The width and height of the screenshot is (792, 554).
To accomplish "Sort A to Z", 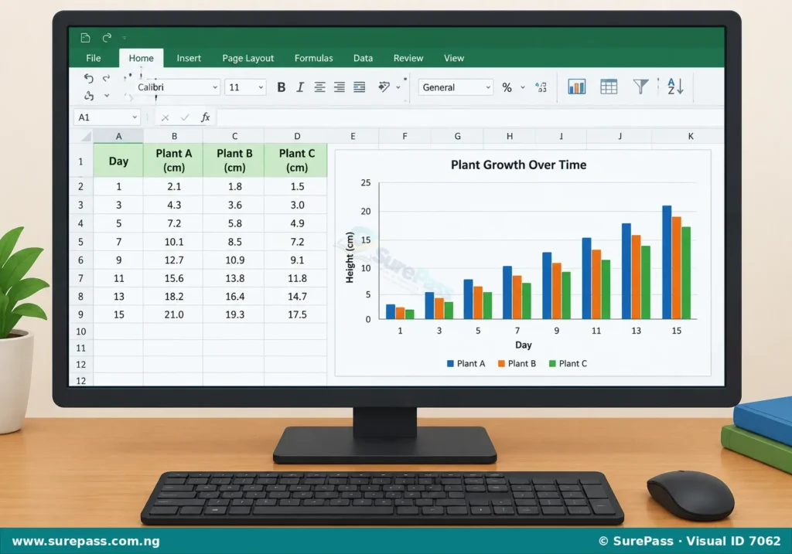I will pyautogui.click(x=675, y=87).
